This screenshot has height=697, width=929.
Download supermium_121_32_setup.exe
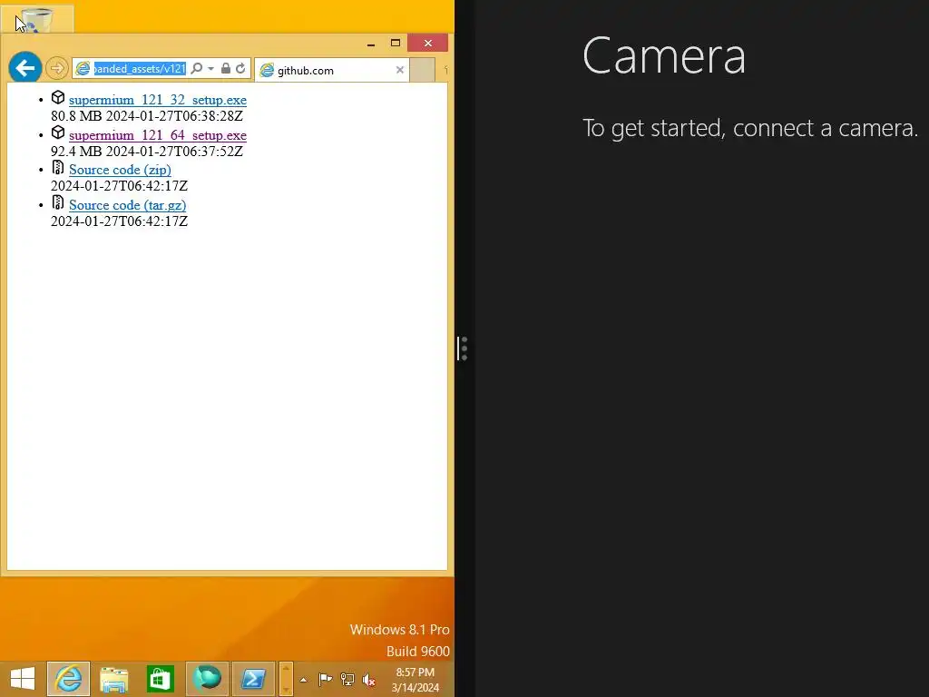[158, 100]
